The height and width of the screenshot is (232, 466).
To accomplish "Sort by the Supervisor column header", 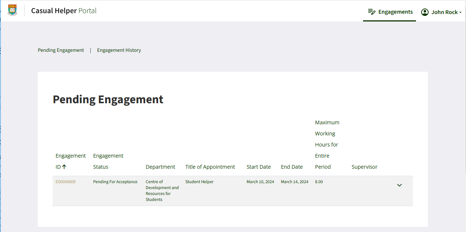I will point(365,167).
